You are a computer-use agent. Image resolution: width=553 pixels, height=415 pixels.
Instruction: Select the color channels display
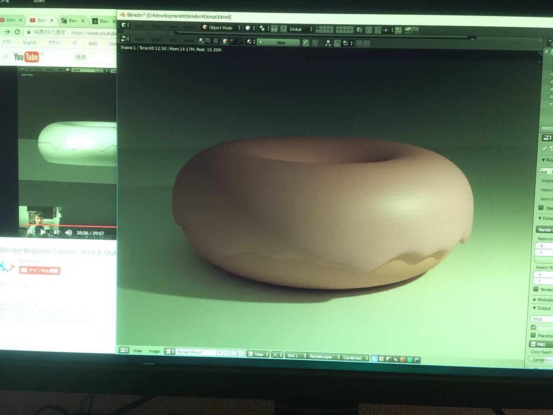381,358
